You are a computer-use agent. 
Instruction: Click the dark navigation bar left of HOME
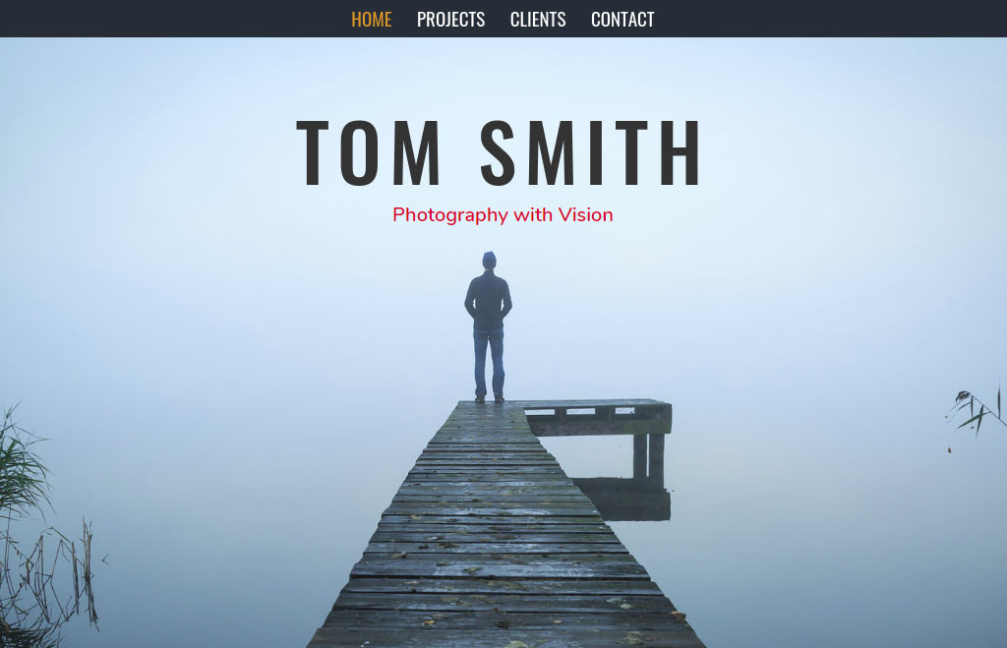point(173,19)
